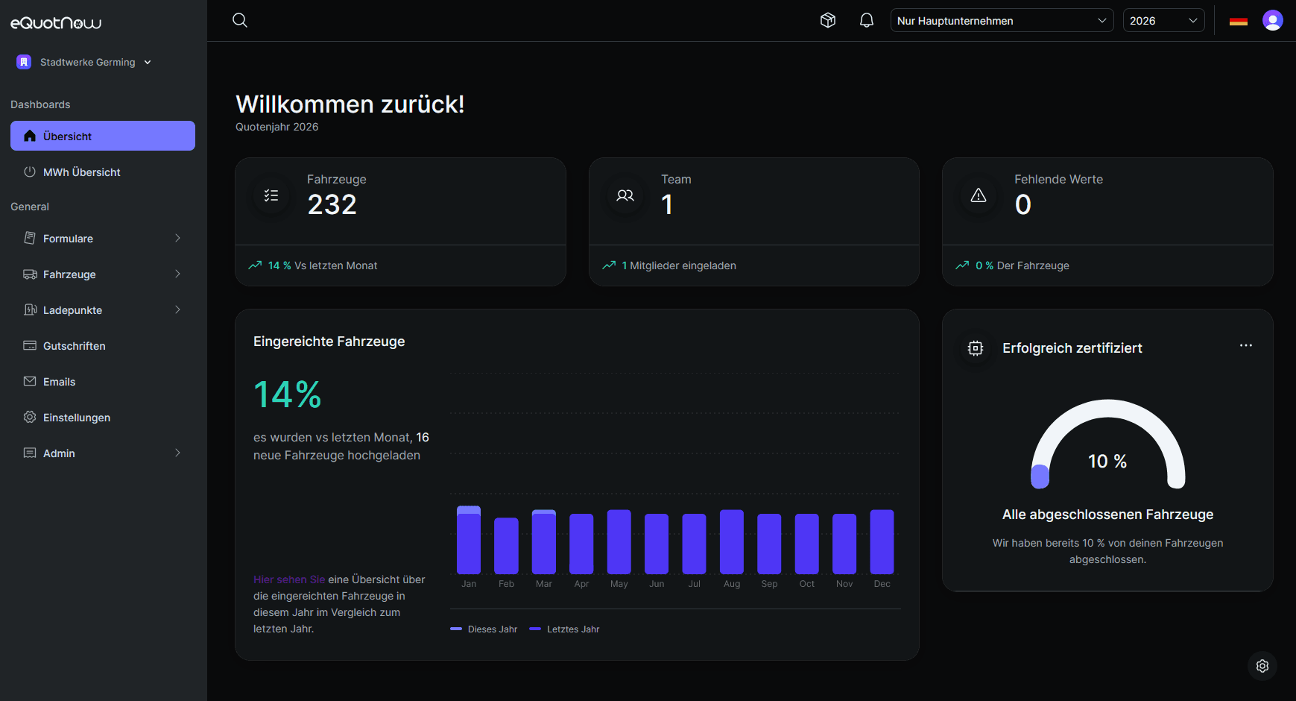Open Einstellungen in the sidebar

click(x=103, y=417)
